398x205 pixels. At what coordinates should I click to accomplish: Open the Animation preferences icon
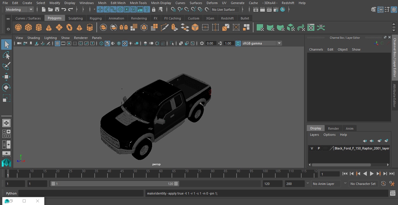point(392,184)
